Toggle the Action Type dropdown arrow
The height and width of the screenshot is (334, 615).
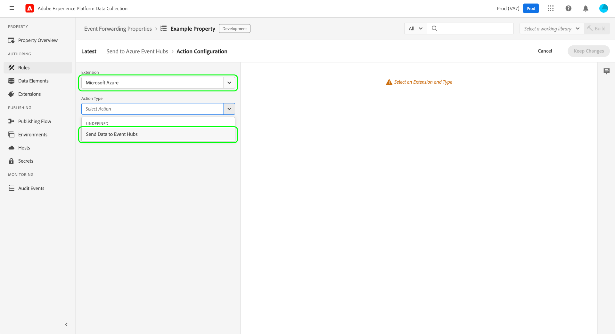[x=229, y=109]
